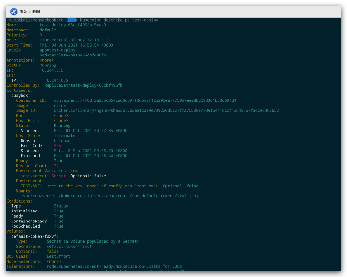Click the TESTNAME environment variable name
This screenshot has width=347, height=277.
[31, 186]
